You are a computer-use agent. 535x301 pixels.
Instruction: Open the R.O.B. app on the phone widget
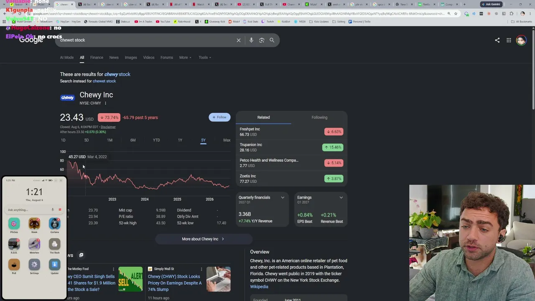click(x=14, y=245)
